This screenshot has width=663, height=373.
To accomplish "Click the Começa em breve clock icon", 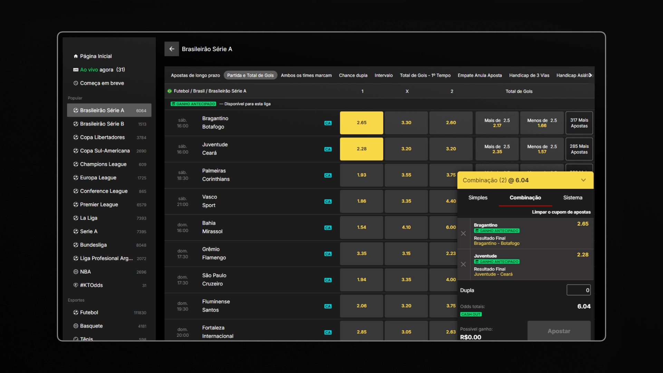I will [76, 83].
